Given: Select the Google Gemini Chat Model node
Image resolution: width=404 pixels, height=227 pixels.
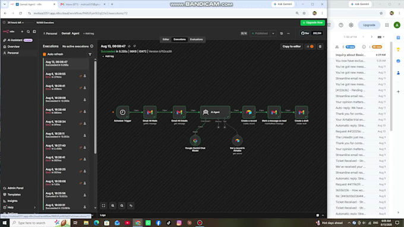Looking at the screenshot, I should [x=195, y=140].
